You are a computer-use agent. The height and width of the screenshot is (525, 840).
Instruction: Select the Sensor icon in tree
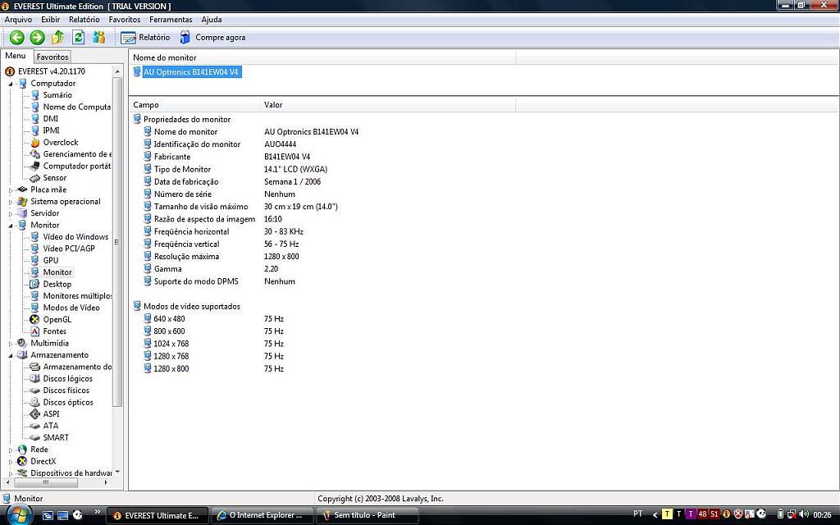pyautogui.click(x=34, y=178)
